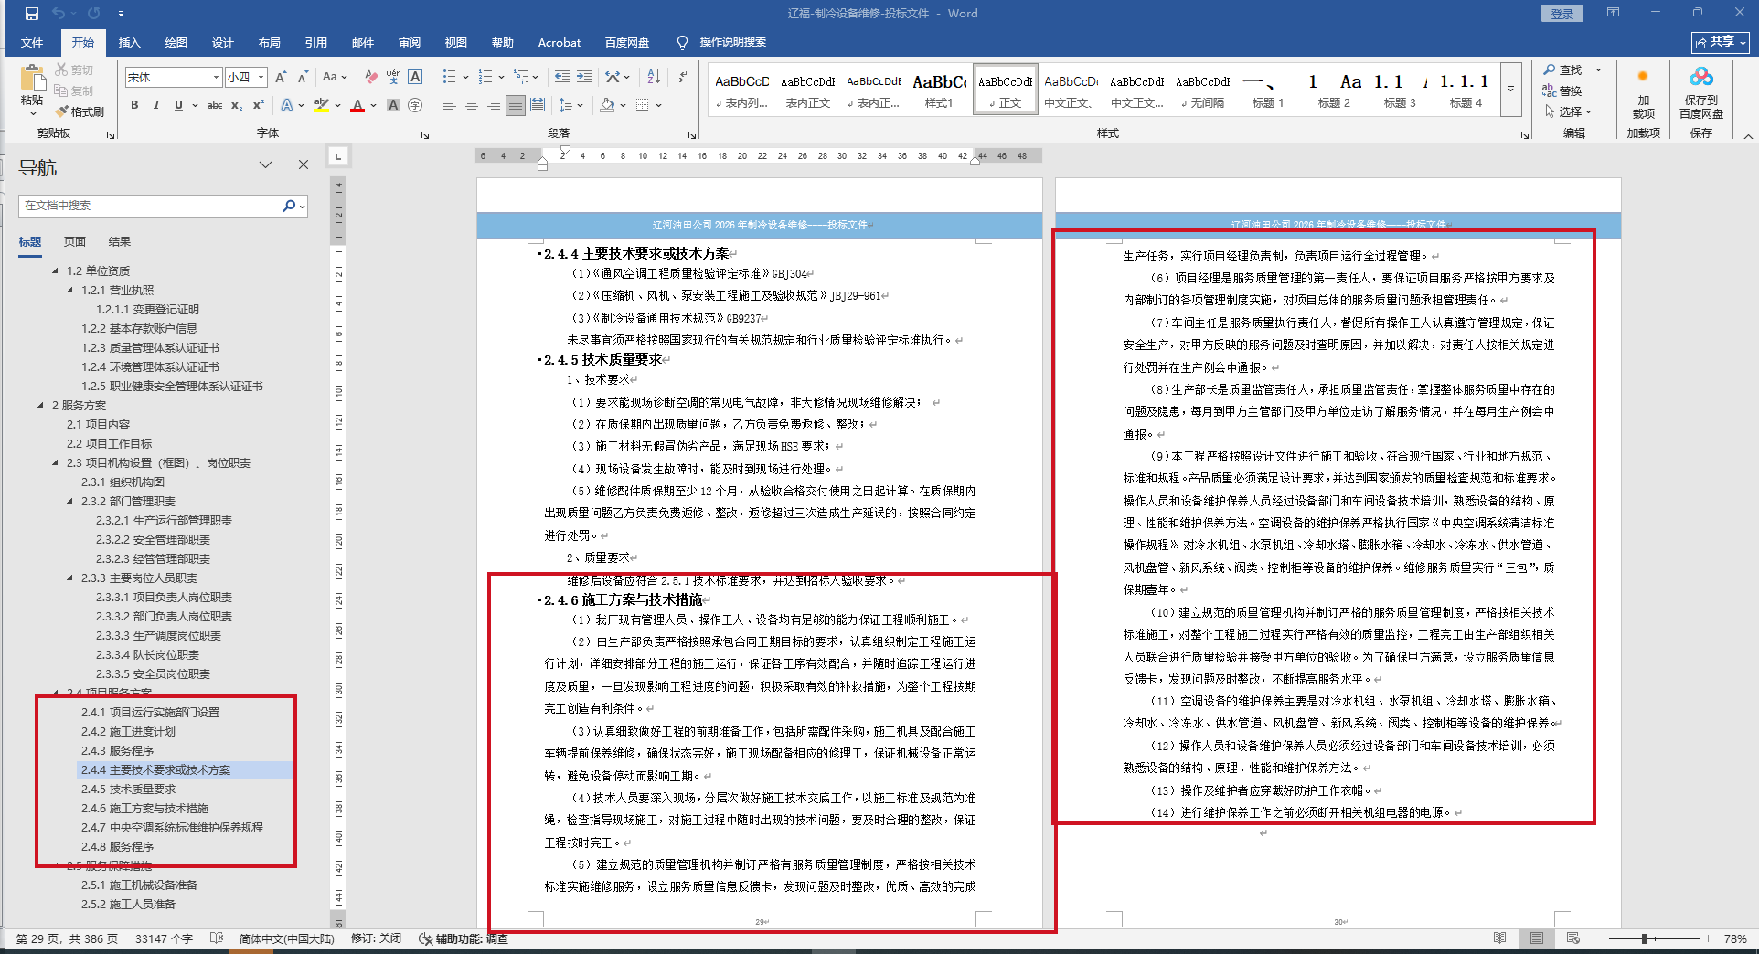The image size is (1759, 954).
Task: Decrease paragraph indent
Action: tap(561, 77)
